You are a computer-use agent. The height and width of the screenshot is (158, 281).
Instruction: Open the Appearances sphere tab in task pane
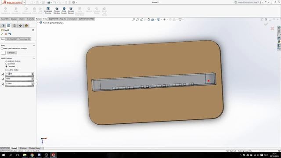point(279,42)
